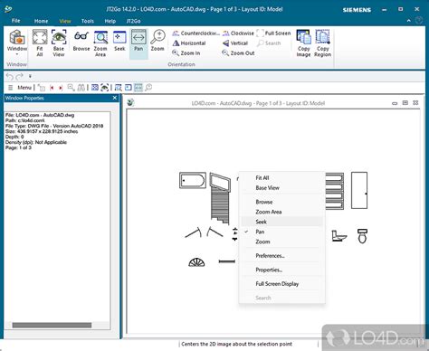This screenshot has width=429, height=351.
Task: Click the binoculars search toolbar icon
Action: pyautogui.click(x=81, y=88)
